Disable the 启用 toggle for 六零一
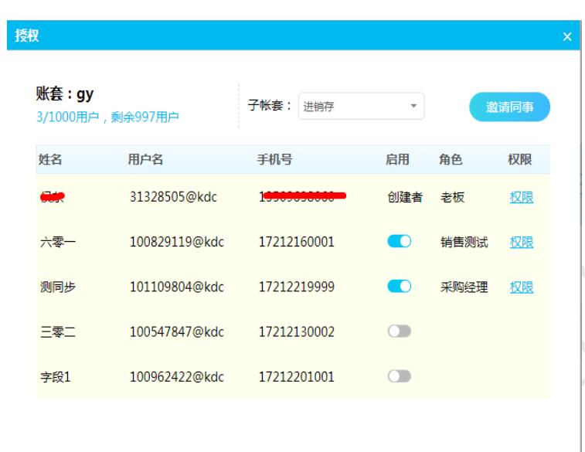Image resolution: width=585 pixels, height=452 pixels. pos(399,242)
